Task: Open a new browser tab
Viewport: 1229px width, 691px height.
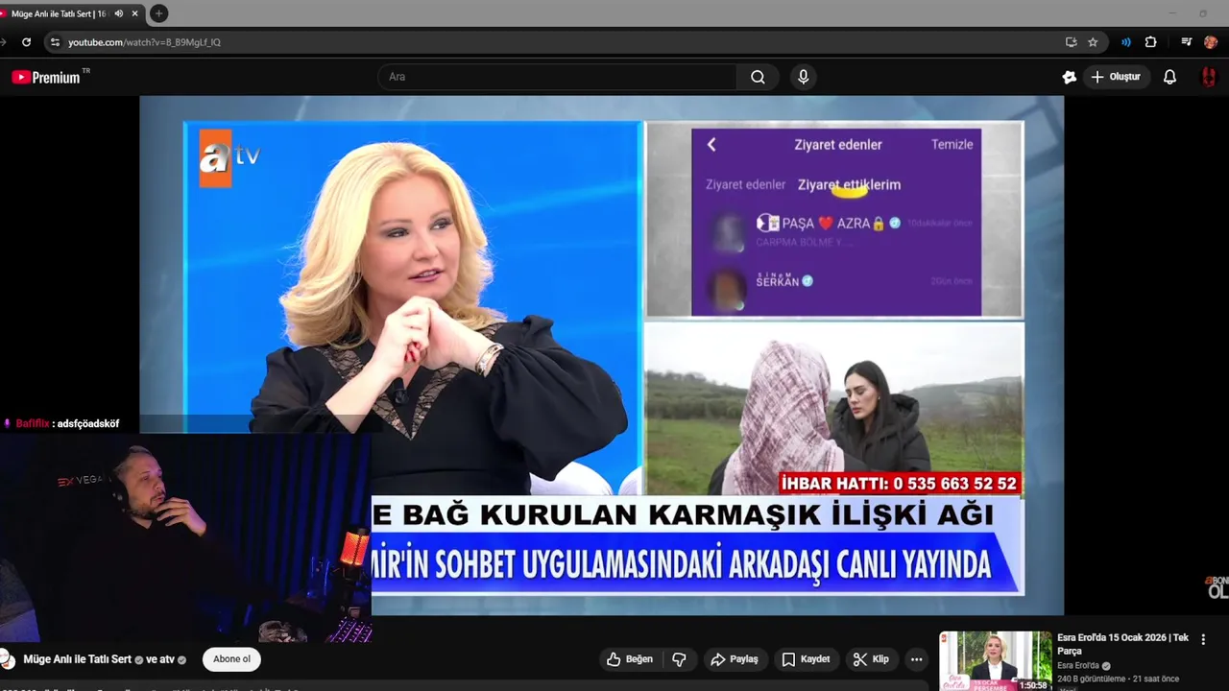Action: (158, 13)
